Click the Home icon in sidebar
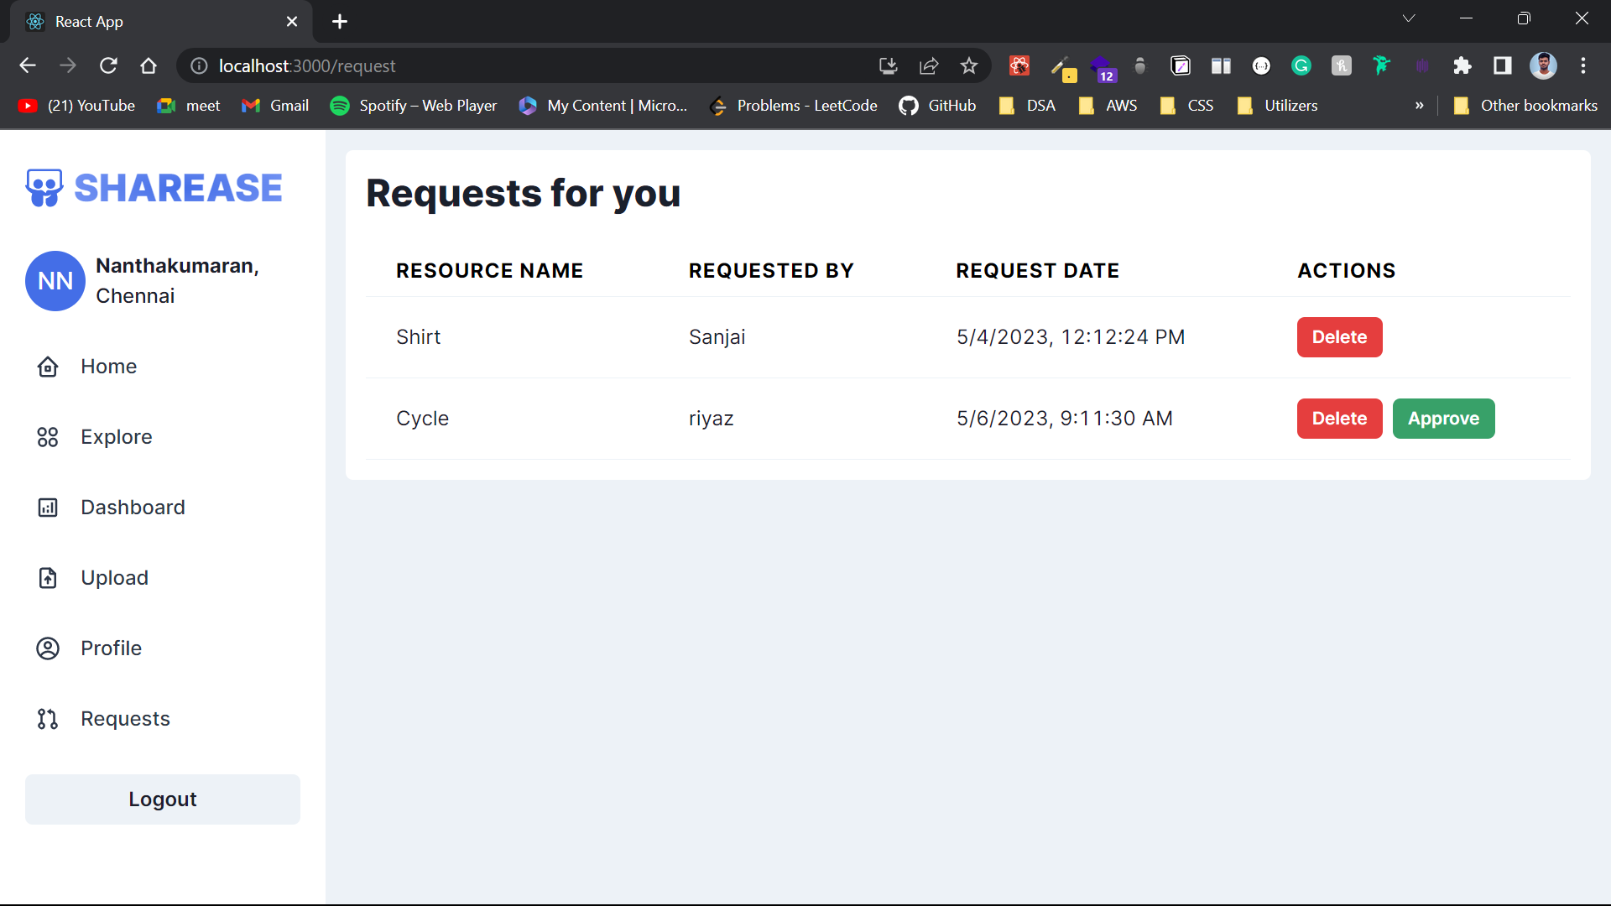The height and width of the screenshot is (906, 1611). [x=48, y=367]
